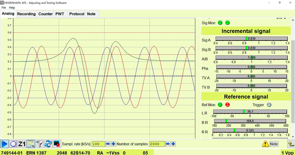Click the R R bar gauge
295x155 pixels.
coord(250,130)
